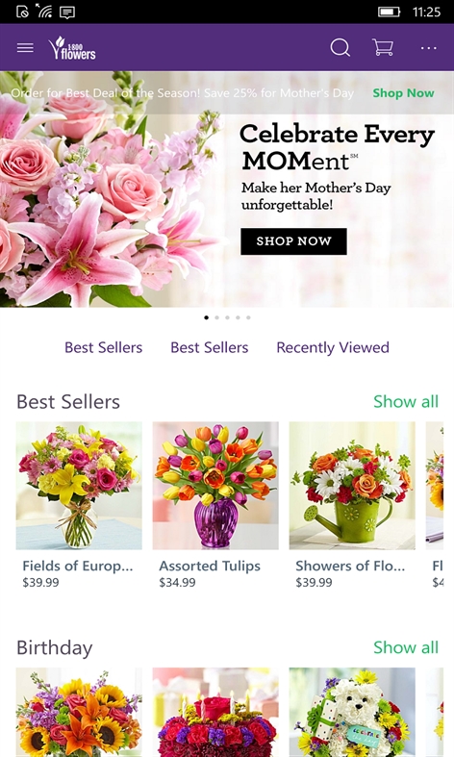The height and width of the screenshot is (757, 454).
Task: Open the shopping cart
Action: [x=383, y=47]
